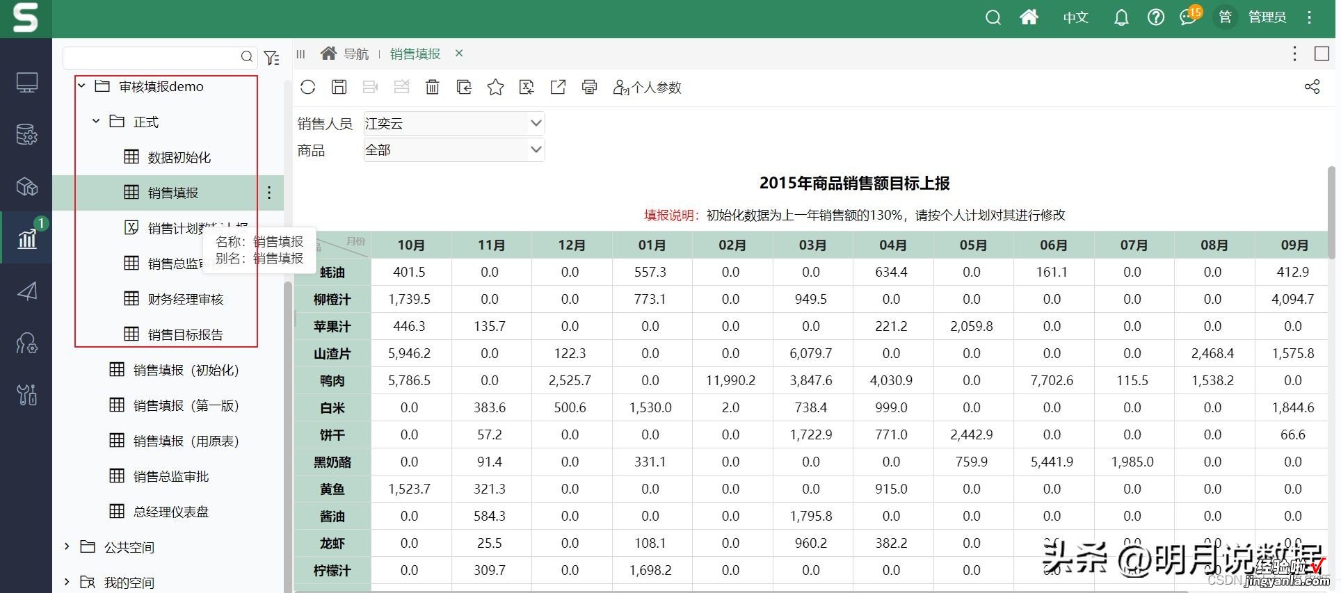Click the tree panel vertical scrollbar
Viewport: 1341px width, 593px height.
[287, 438]
